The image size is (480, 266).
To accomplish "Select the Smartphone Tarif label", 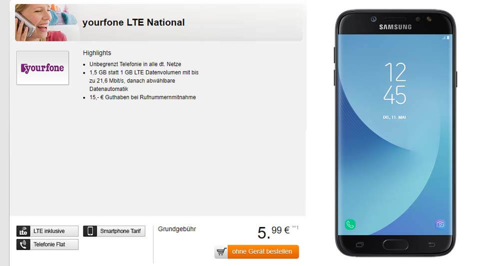I will (120, 231).
